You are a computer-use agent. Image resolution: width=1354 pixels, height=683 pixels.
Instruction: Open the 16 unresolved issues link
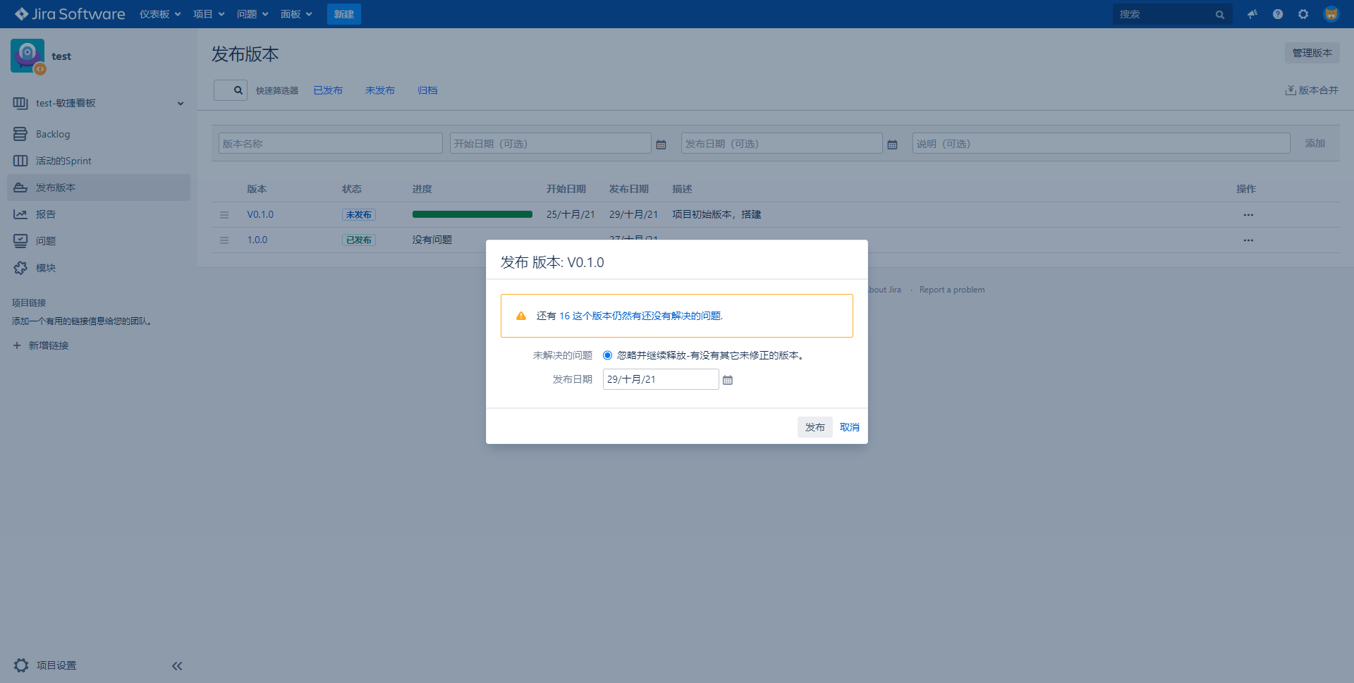[x=640, y=316]
